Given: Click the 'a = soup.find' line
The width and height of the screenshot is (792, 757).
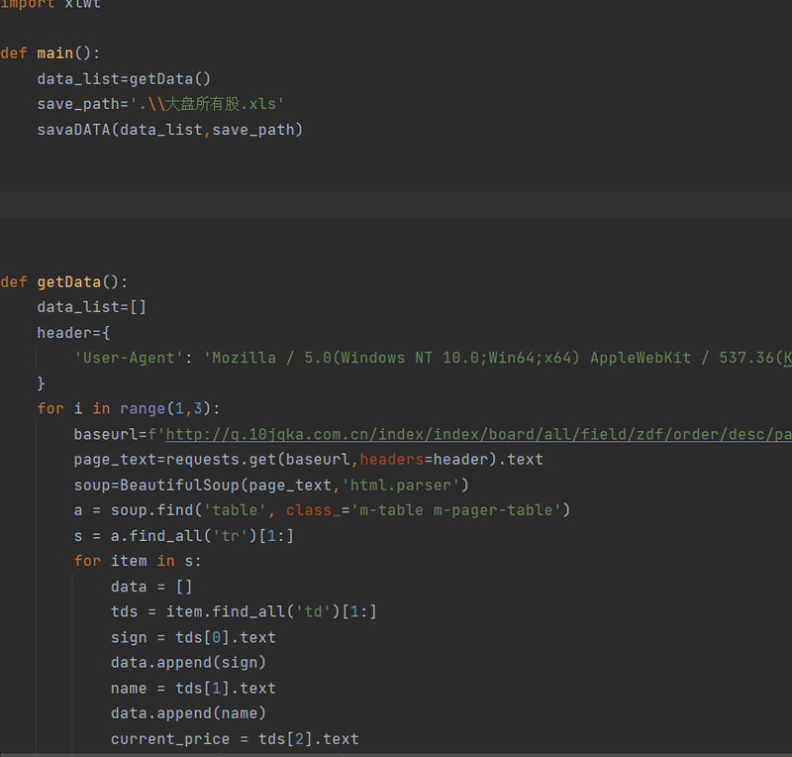Looking at the screenshot, I should 322,510.
